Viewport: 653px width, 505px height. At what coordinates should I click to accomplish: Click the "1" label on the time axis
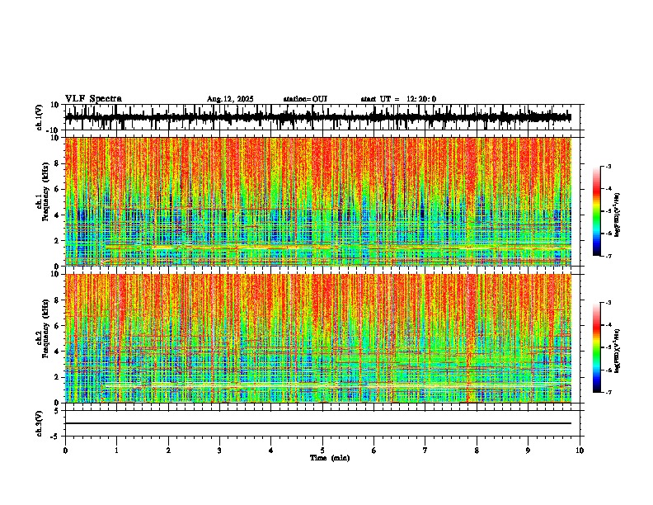point(116,451)
